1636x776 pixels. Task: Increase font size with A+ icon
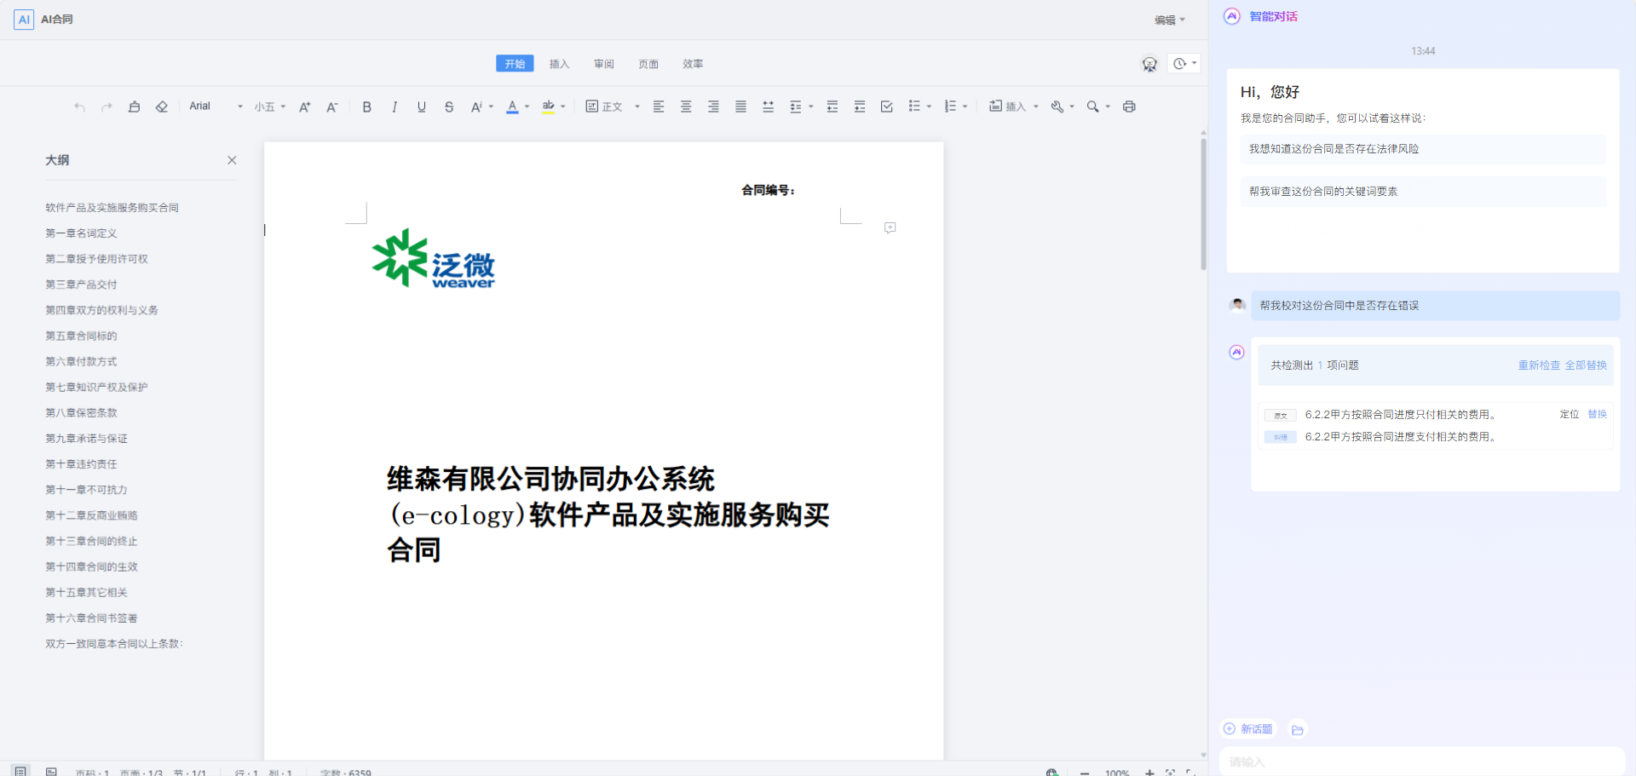304,106
